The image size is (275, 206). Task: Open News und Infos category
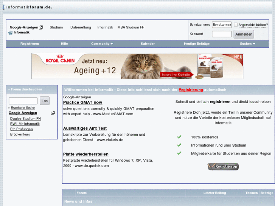click(x=78, y=201)
